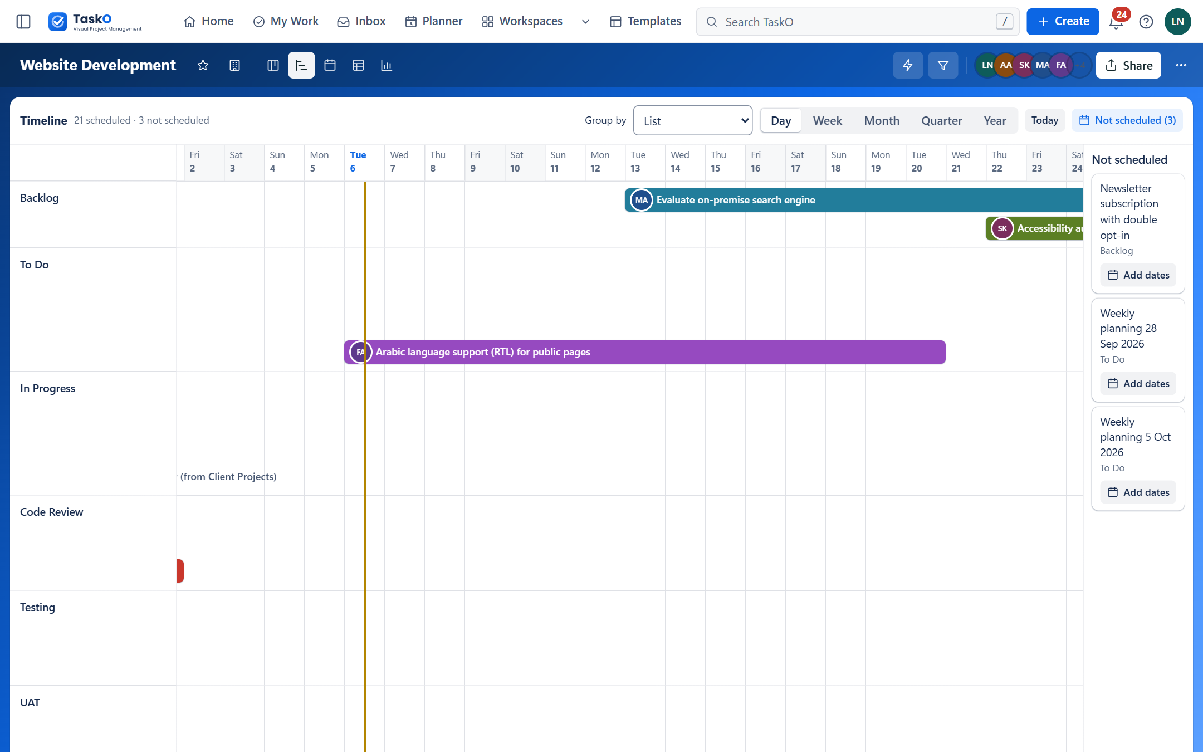The height and width of the screenshot is (752, 1203).
Task: Open Arabic language support (RTL) task bar
Action: (645, 352)
